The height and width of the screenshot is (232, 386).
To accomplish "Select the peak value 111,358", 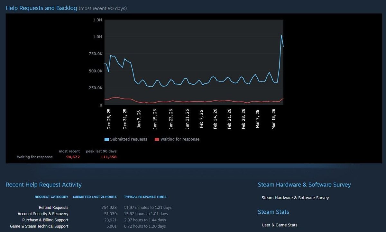I will 109,157.
